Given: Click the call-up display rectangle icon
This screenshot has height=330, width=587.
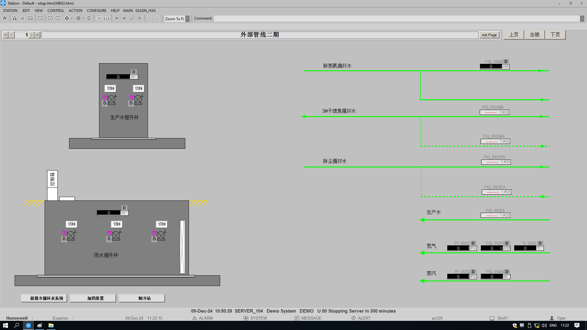Looking at the screenshot, I should pyautogui.click(x=40, y=18).
